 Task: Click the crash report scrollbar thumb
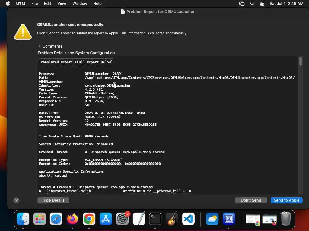coord(300,61)
